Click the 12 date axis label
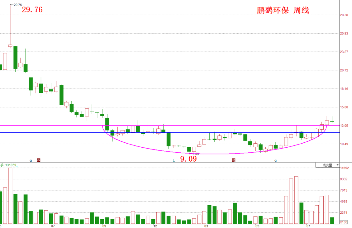This screenshot has width=352, height=228. coord(155,226)
